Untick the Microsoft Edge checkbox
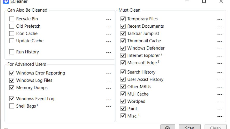Viewport: 230px width, 129px height. pos(123,63)
